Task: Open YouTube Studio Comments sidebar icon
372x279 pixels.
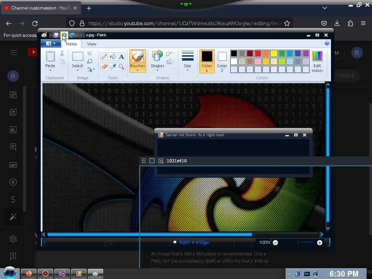Action: [x=13, y=147]
